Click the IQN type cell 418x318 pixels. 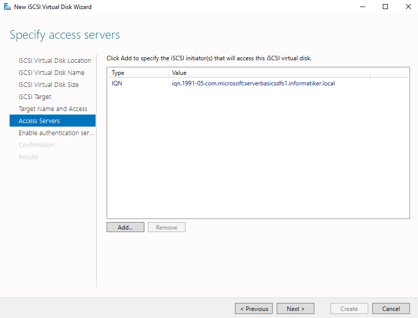tap(117, 83)
